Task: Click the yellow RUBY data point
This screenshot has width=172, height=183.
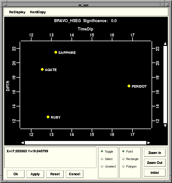Action: (x=48, y=117)
